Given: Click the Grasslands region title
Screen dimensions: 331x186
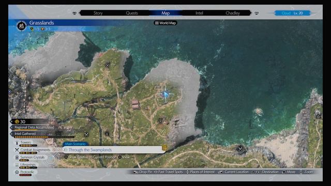Looking at the screenshot, I should coord(41,23).
